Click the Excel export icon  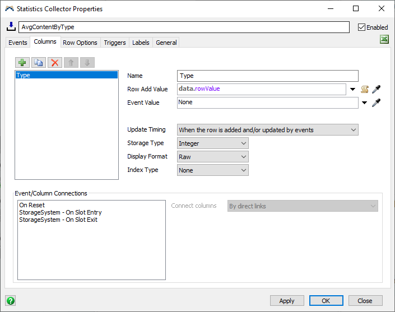click(x=384, y=39)
